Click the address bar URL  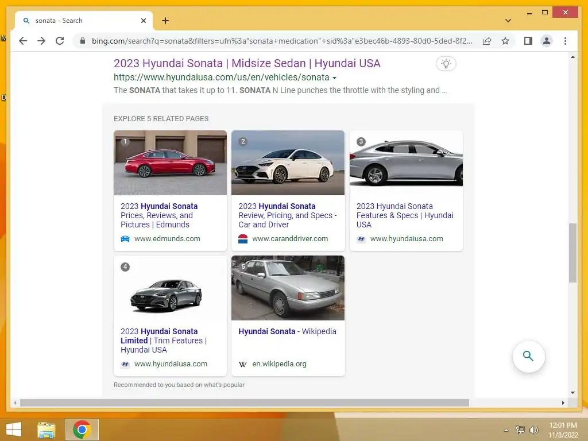282,41
